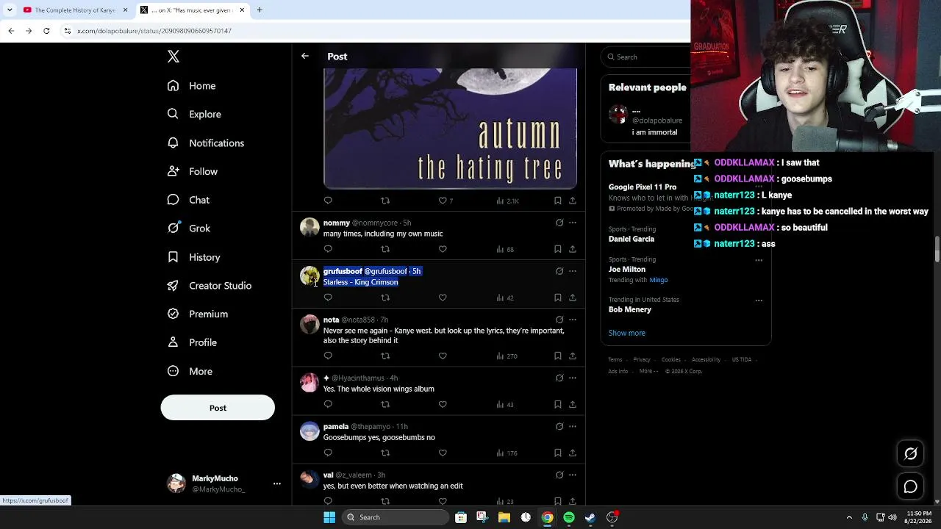The width and height of the screenshot is (941, 529).
Task: Open more options on grufusboof's post
Action: pos(573,271)
